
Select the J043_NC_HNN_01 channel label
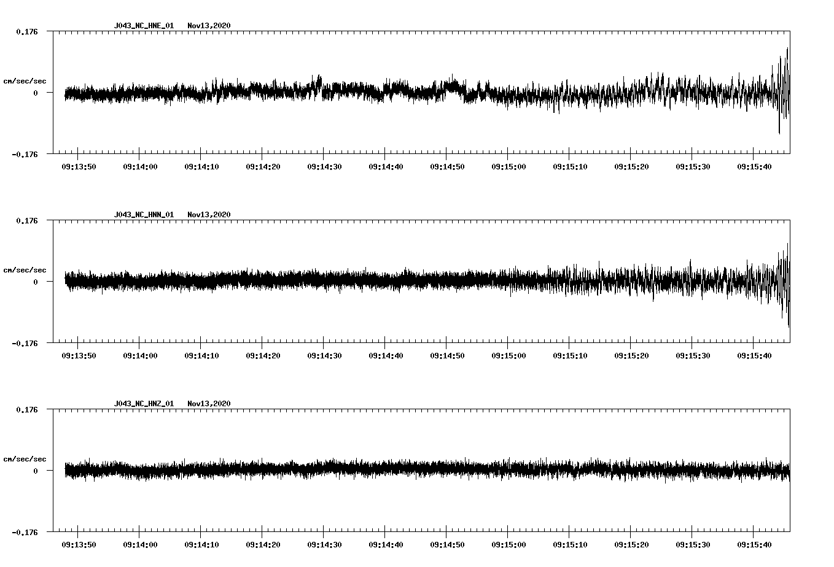coord(143,213)
